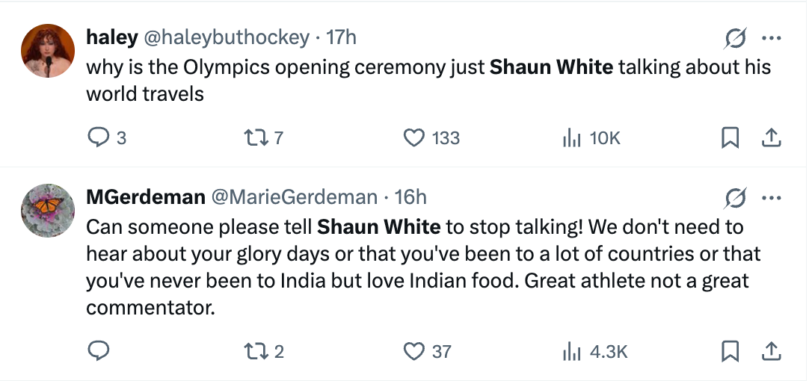This screenshot has width=809, height=381.
Task: Open Grok explain icon on MGerdeman's tweet
Action: pyautogui.click(x=734, y=198)
